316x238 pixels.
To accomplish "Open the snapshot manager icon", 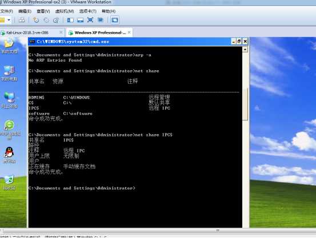I will [56, 20].
